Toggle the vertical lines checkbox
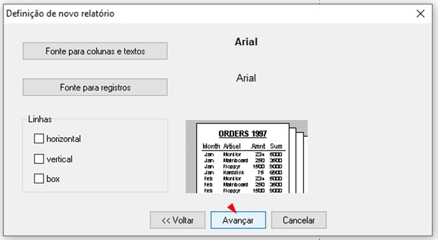Screen dimensions: 438x240 pyautogui.click(x=39, y=159)
